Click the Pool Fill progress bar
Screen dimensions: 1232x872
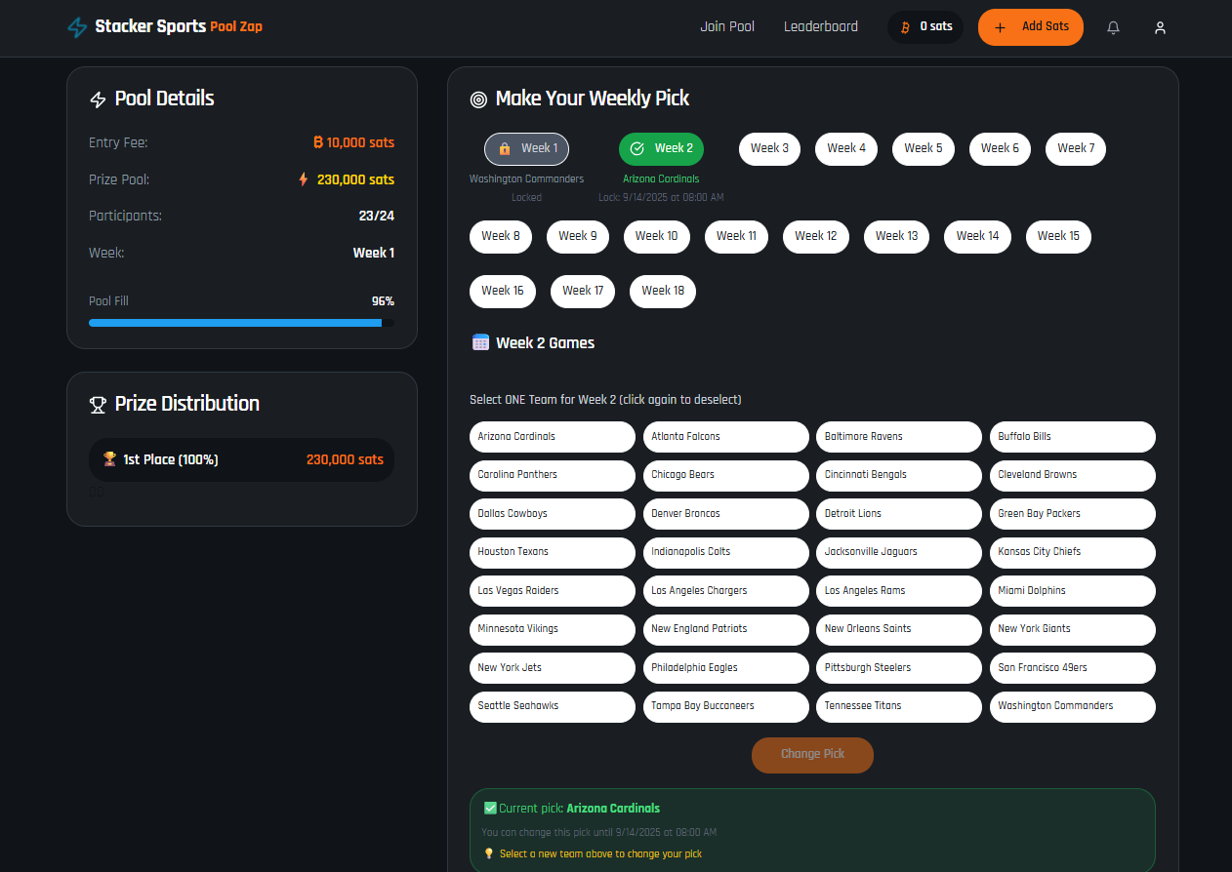[x=241, y=323]
